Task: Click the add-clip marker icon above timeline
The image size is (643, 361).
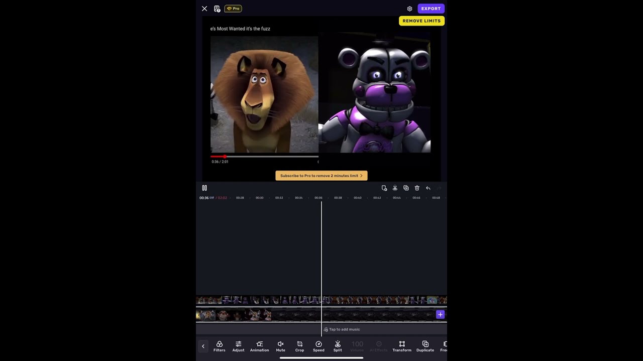Action: pos(384,188)
